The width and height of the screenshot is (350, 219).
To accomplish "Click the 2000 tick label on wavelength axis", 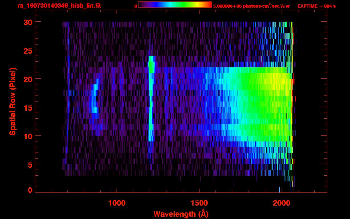I will point(281,203).
